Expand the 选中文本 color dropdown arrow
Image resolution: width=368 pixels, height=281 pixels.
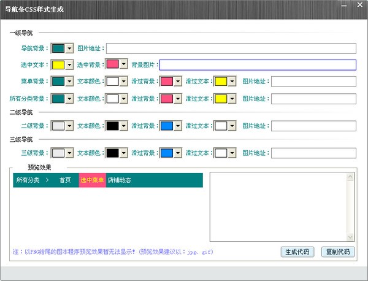tap(69, 65)
